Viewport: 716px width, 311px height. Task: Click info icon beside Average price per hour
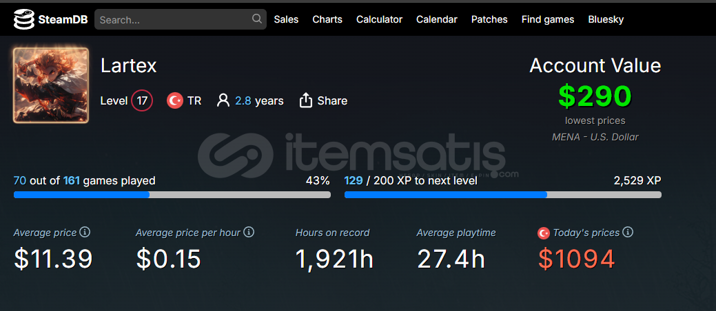(249, 232)
